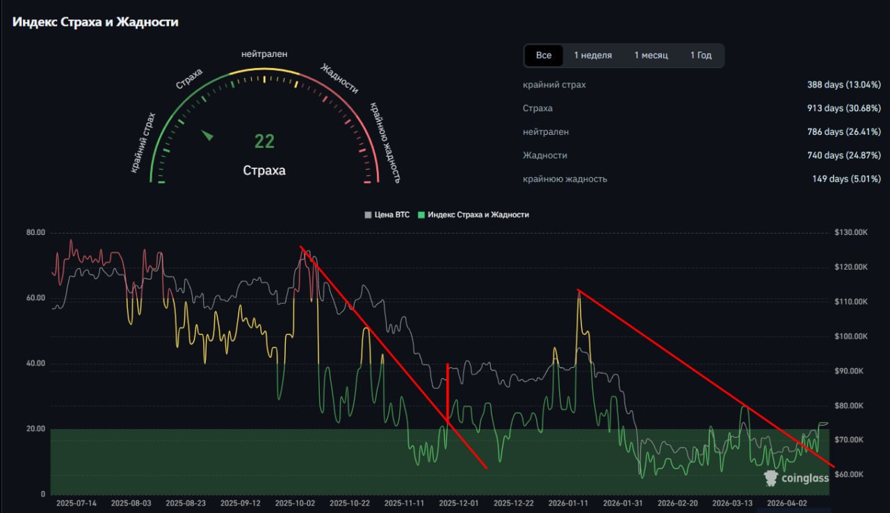Click the red end tick of the gauge
This screenshot has height=513, width=890.
pos(367,182)
